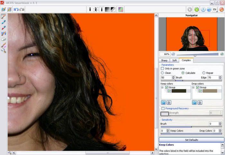Switch to the Sharp tab
Viewport: 225px width, 155px height.
tap(164, 60)
